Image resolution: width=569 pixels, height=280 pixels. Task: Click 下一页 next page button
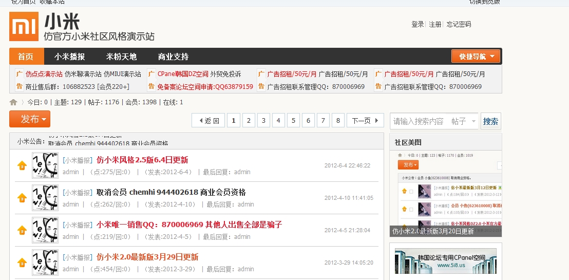(365, 121)
